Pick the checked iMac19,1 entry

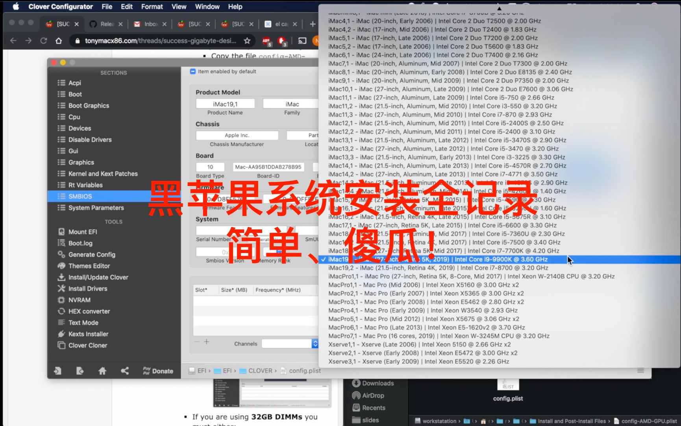[x=500, y=259]
